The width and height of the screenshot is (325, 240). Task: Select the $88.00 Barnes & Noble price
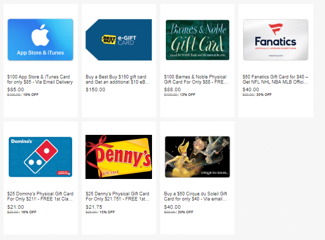[x=172, y=89]
